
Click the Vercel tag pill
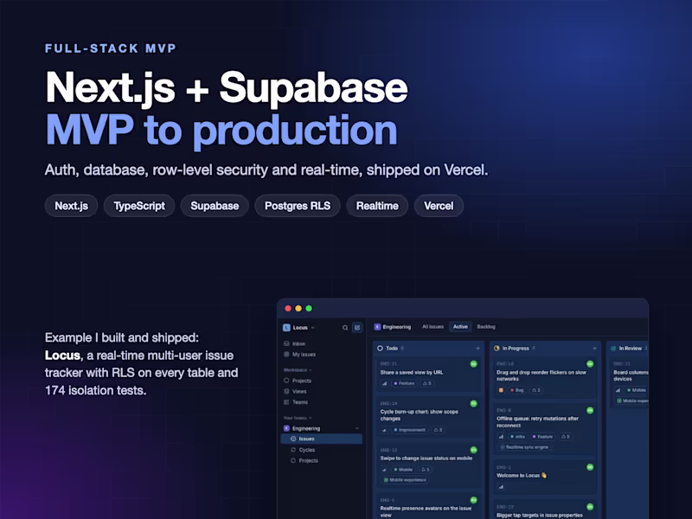(439, 206)
